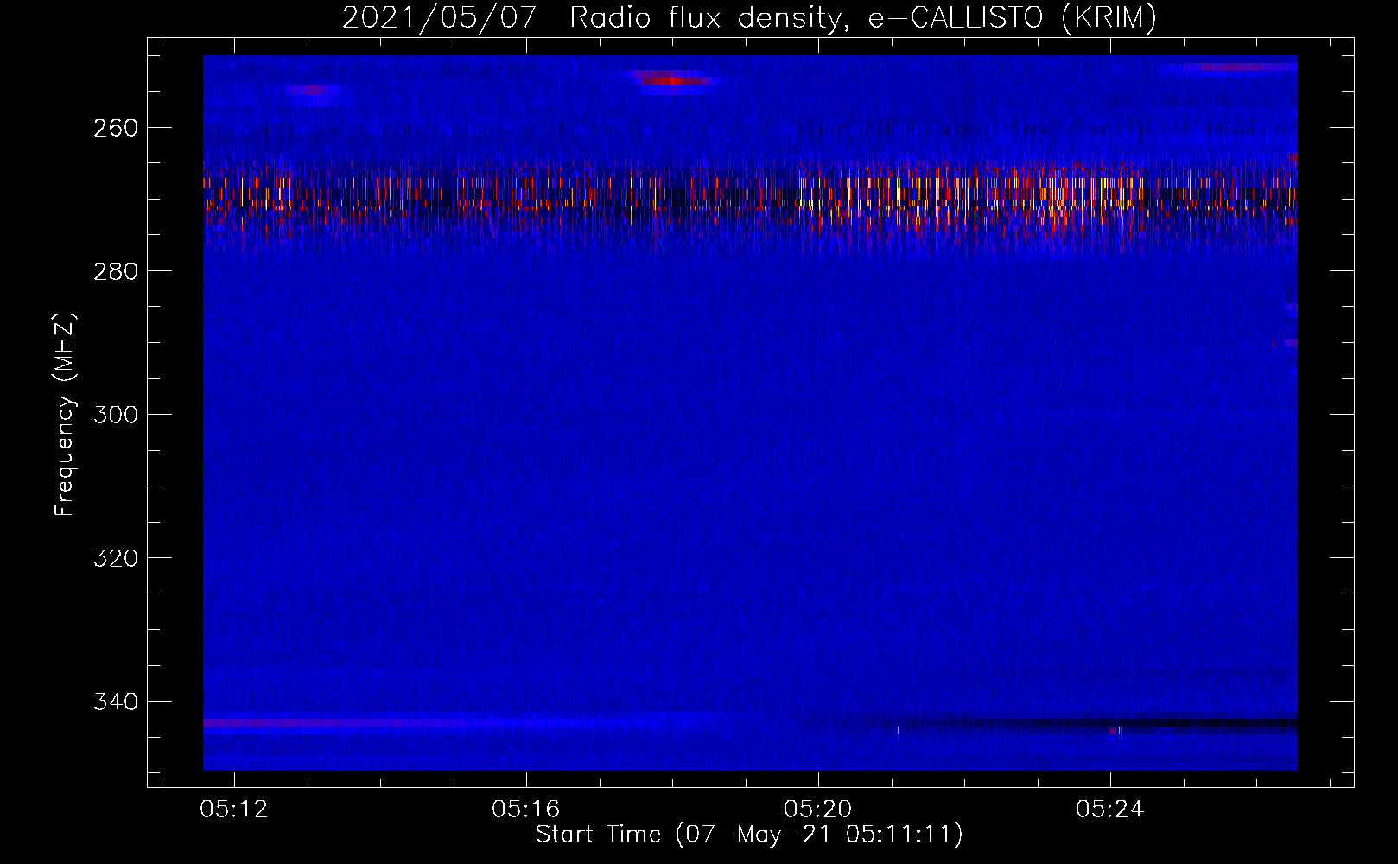Click the 05:12 time tick label

point(234,810)
